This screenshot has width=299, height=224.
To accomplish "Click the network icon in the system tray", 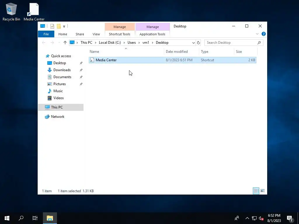I will tap(254, 218).
